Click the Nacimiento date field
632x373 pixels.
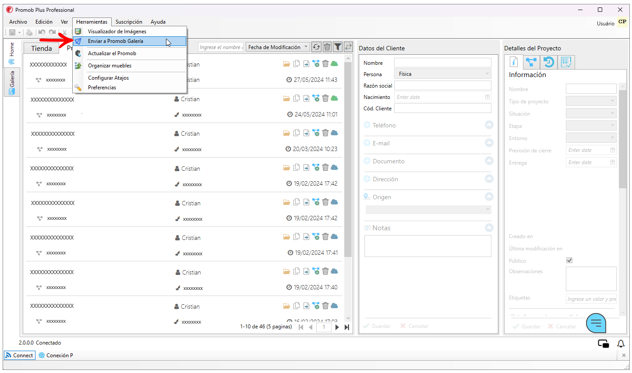443,97
